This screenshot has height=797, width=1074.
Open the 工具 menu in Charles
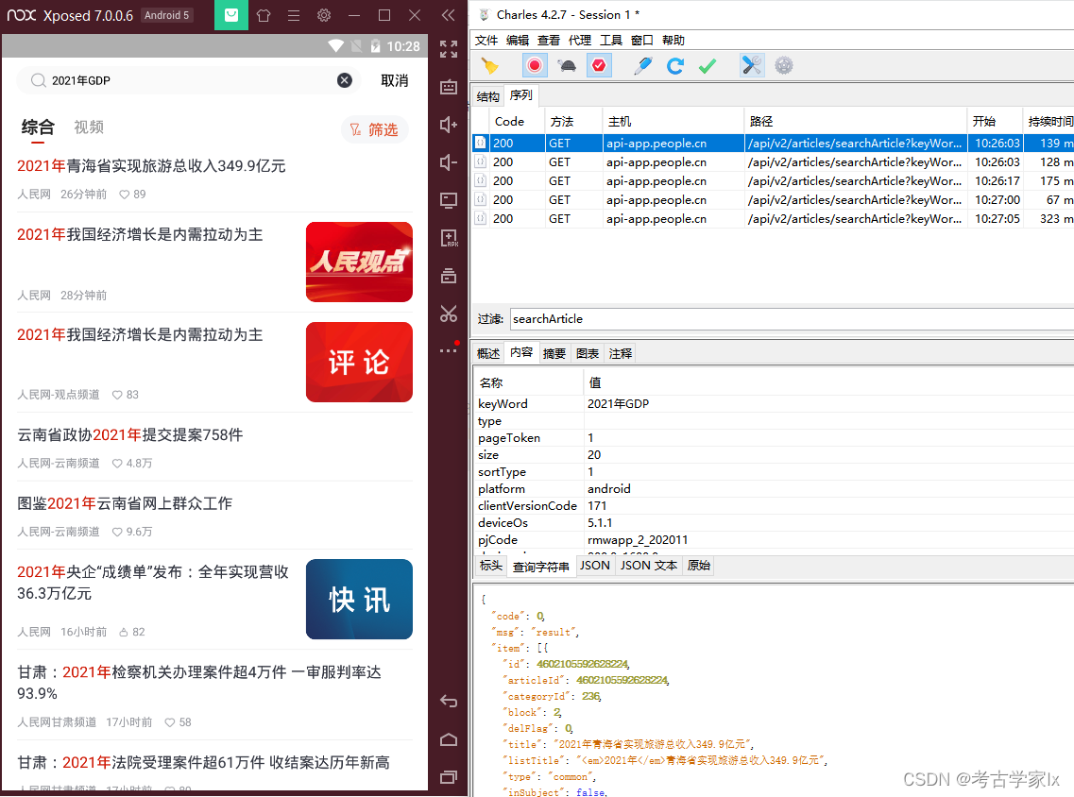click(611, 41)
